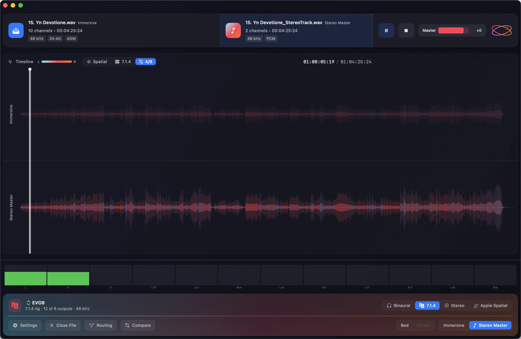Select 7.1.4 monitoring mode

tap(427, 305)
